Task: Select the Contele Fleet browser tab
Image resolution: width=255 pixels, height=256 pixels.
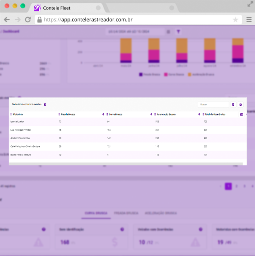Action: (67, 8)
